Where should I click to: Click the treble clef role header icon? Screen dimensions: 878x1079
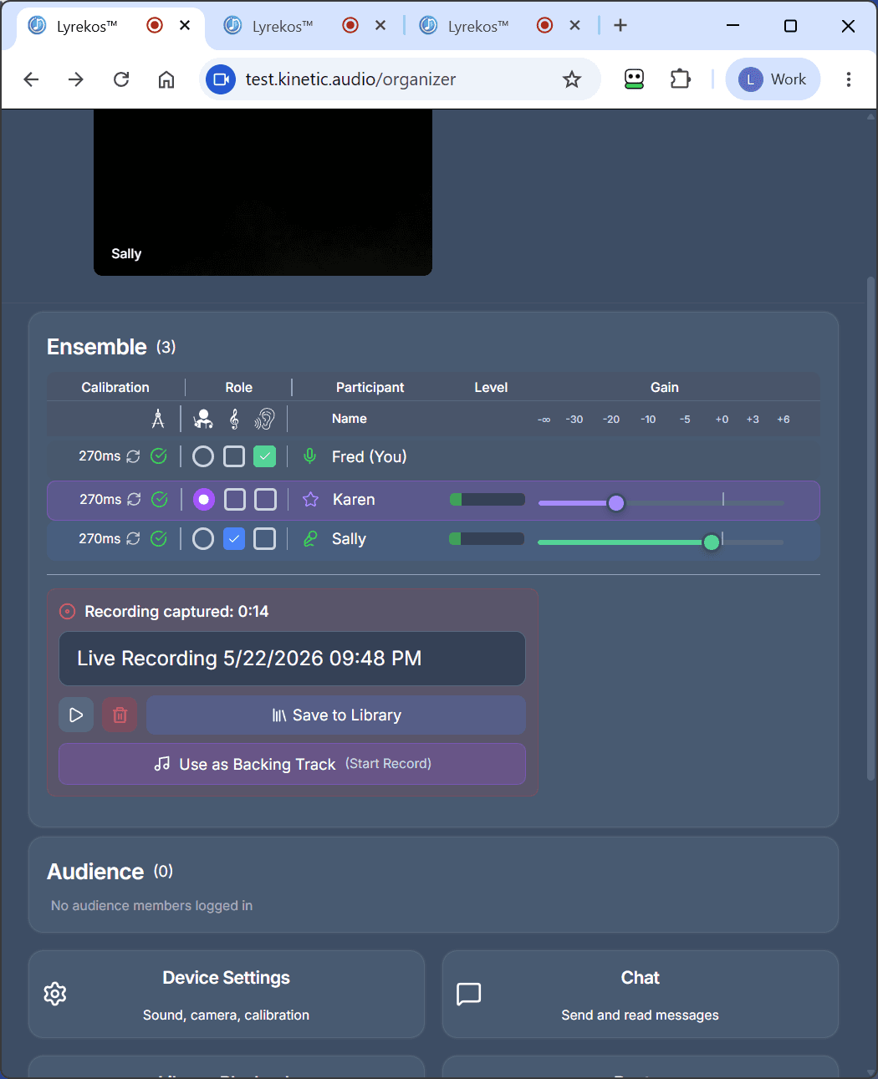(x=234, y=419)
